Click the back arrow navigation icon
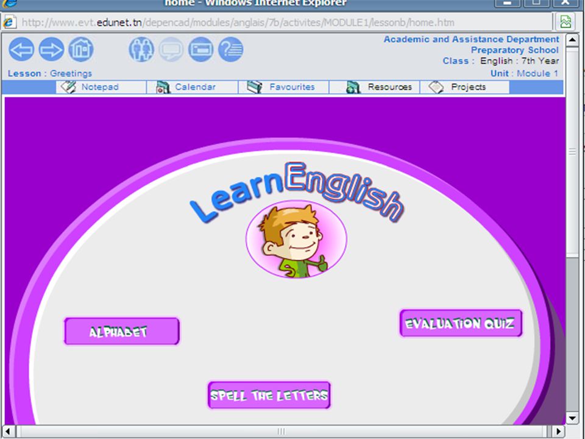 tap(21, 49)
